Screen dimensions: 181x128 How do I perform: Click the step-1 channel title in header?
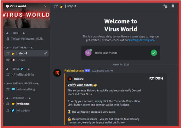(71, 6)
